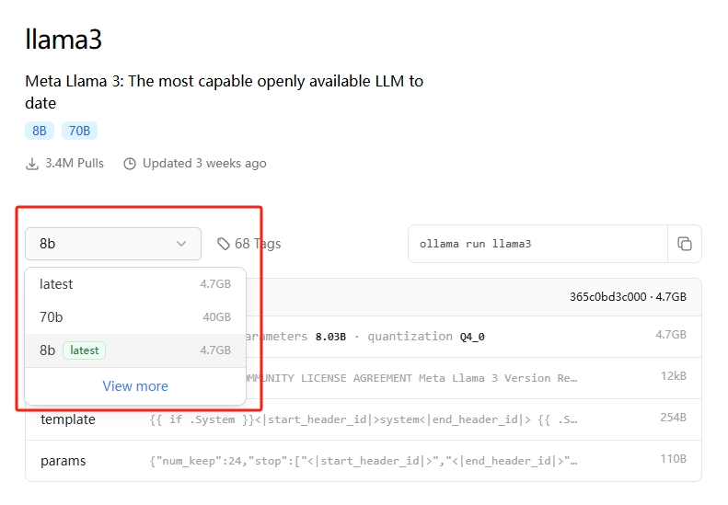Open the template file row

[x=364, y=419]
